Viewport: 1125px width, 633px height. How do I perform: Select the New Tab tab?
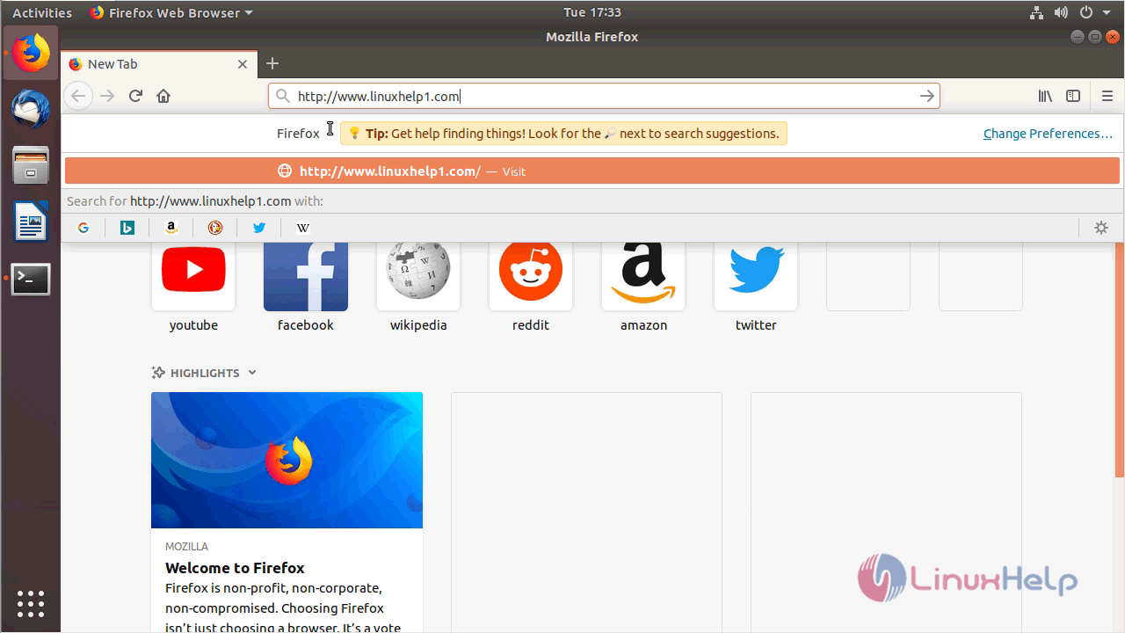[158, 64]
